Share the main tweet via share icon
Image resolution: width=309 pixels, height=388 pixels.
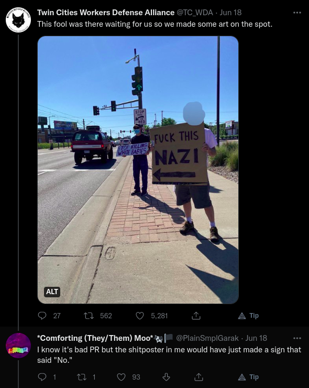point(196,316)
